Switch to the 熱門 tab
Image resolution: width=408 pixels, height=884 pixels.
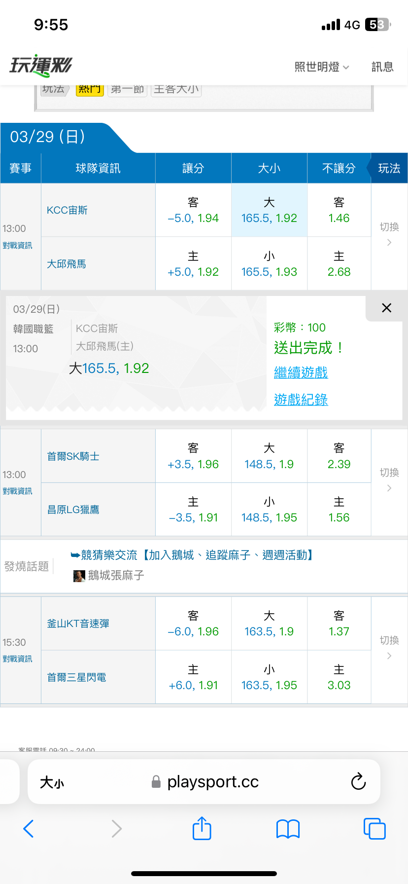pyautogui.click(x=90, y=89)
